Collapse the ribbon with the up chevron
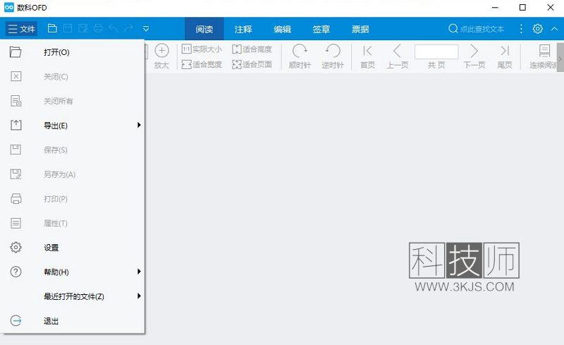This screenshot has width=564, height=345. (554, 28)
